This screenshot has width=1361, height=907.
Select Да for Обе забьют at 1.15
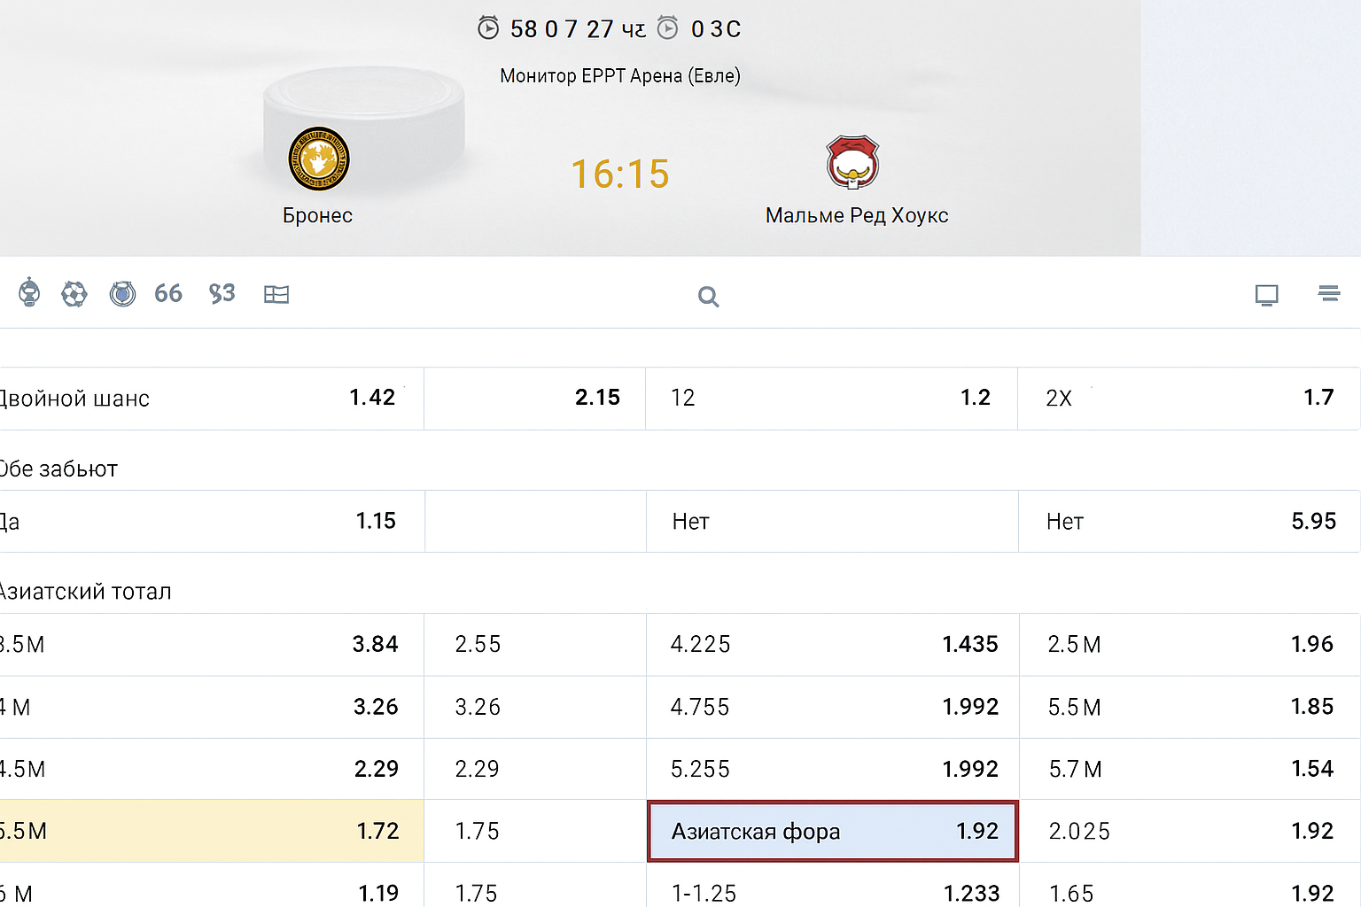(x=211, y=521)
